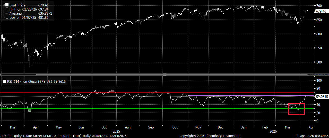Click the High marker icon in legend
Image resolution: width=329 pixels, height=138 pixels.
[x=7, y=9]
